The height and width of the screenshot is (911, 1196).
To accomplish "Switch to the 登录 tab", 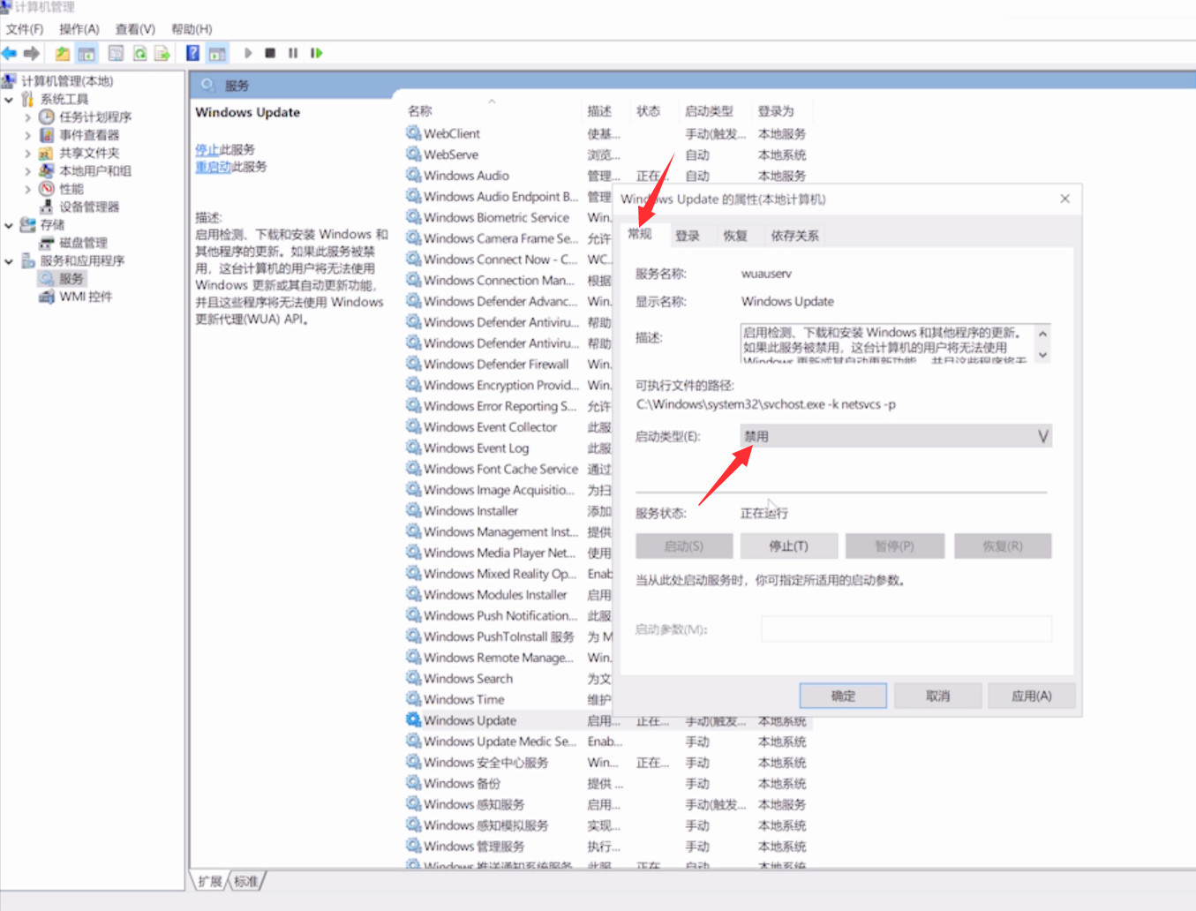I will (x=688, y=236).
